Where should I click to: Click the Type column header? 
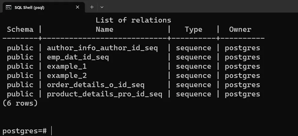coord(193,30)
